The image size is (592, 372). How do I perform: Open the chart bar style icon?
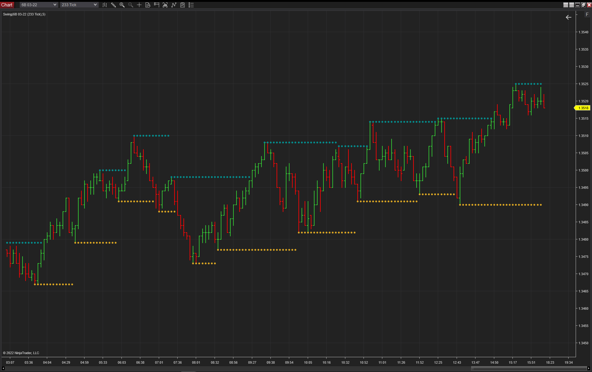105,5
